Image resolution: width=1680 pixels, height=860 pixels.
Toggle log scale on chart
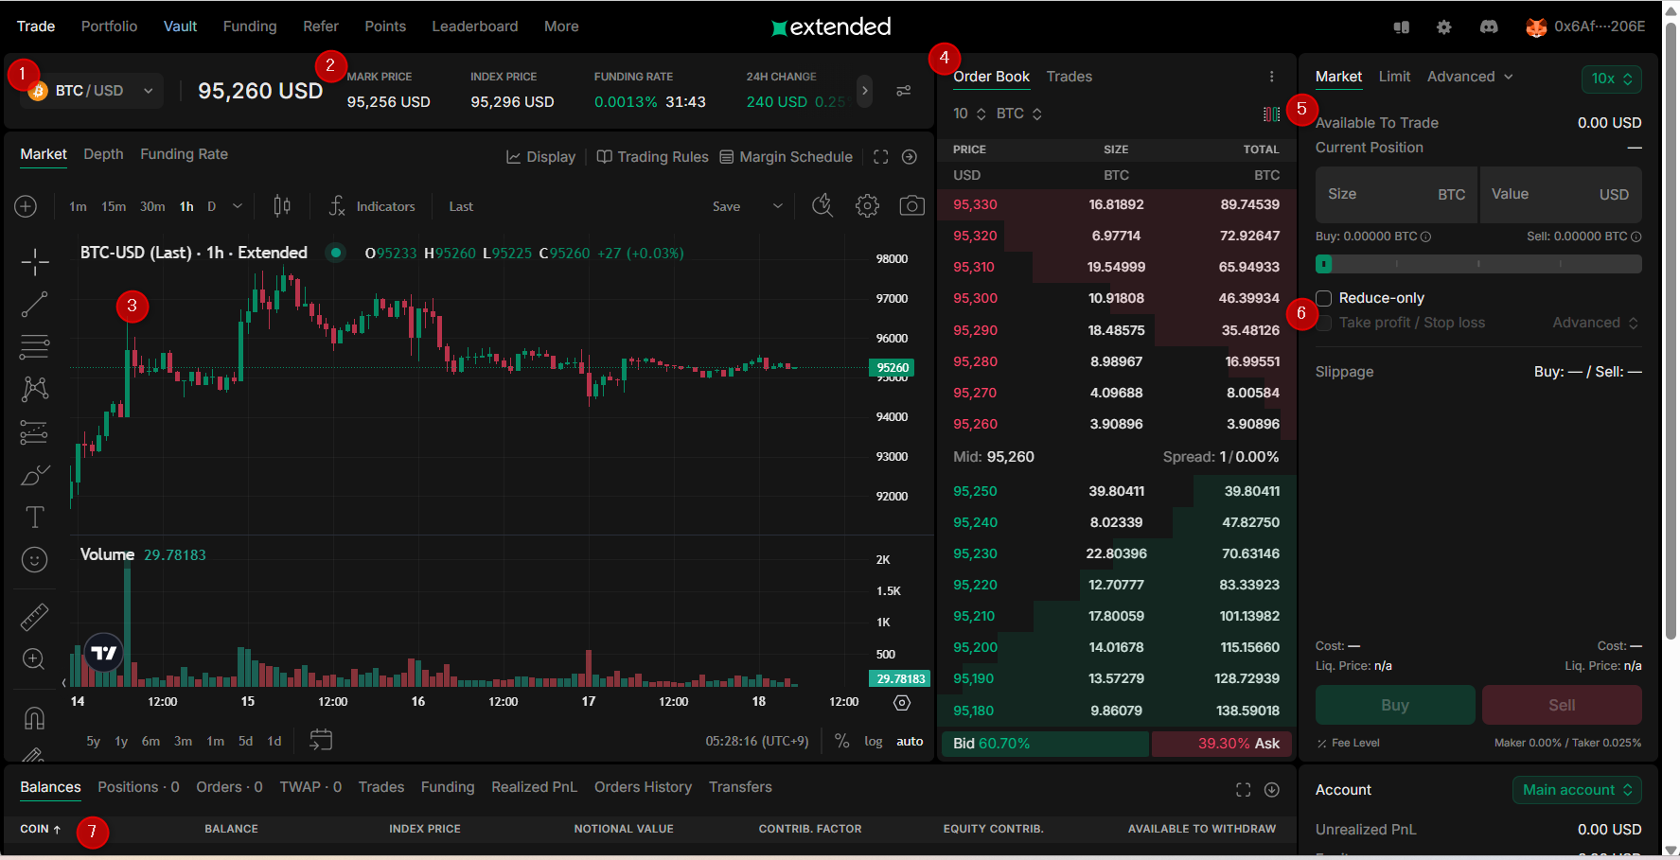873,742
